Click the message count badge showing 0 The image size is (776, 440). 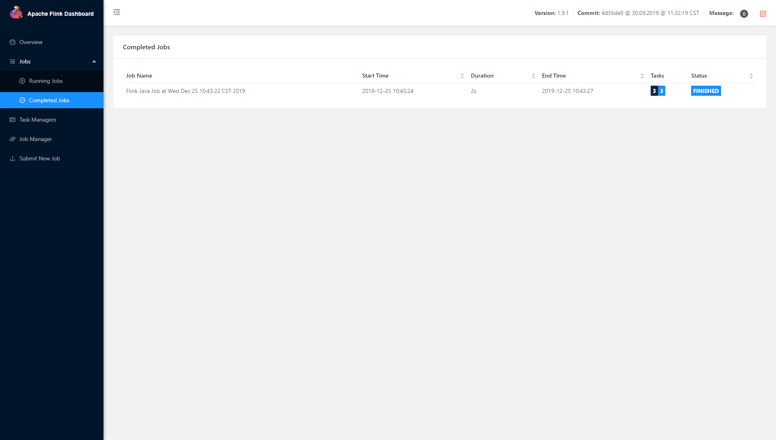pyautogui.click(x=744, y=14)
